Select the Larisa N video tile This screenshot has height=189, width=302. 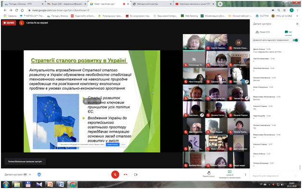194,42
